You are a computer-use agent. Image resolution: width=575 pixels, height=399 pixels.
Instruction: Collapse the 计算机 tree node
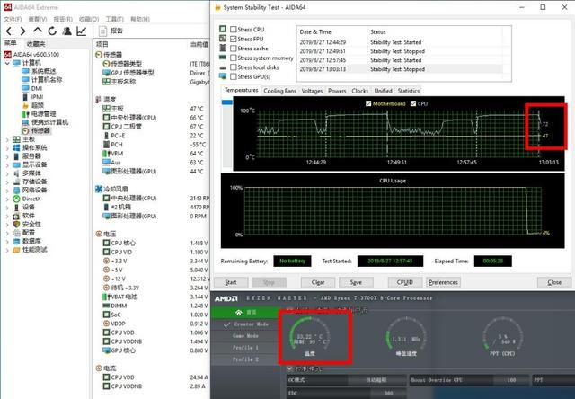7,63
